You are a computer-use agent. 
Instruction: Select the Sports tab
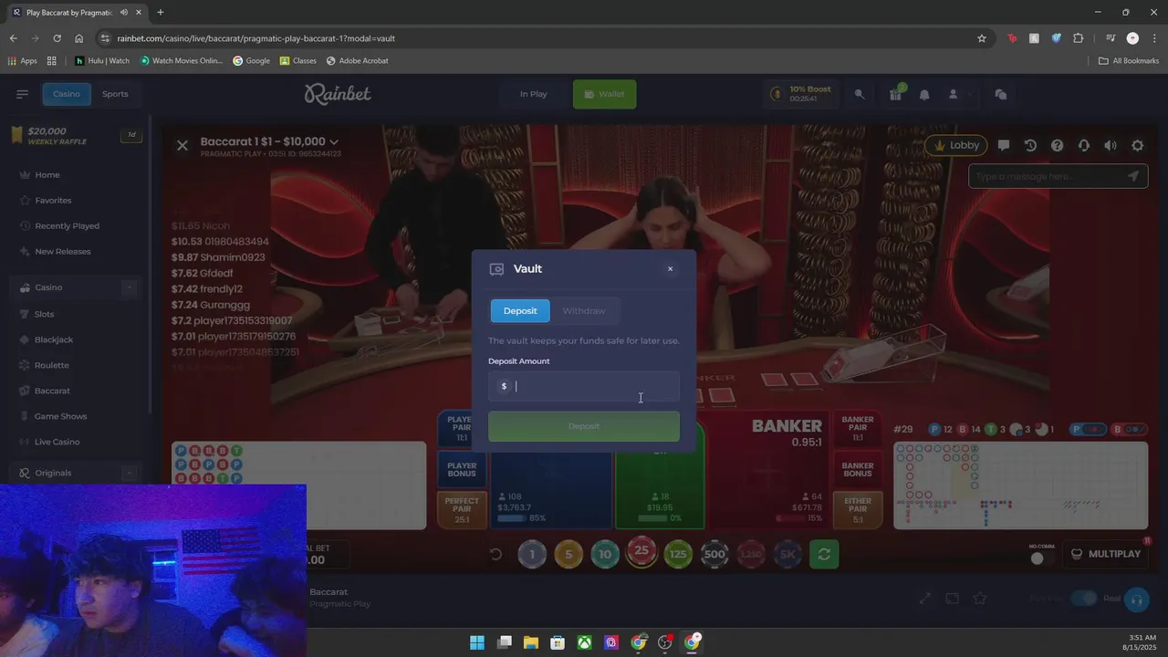[x=115, y=94]
